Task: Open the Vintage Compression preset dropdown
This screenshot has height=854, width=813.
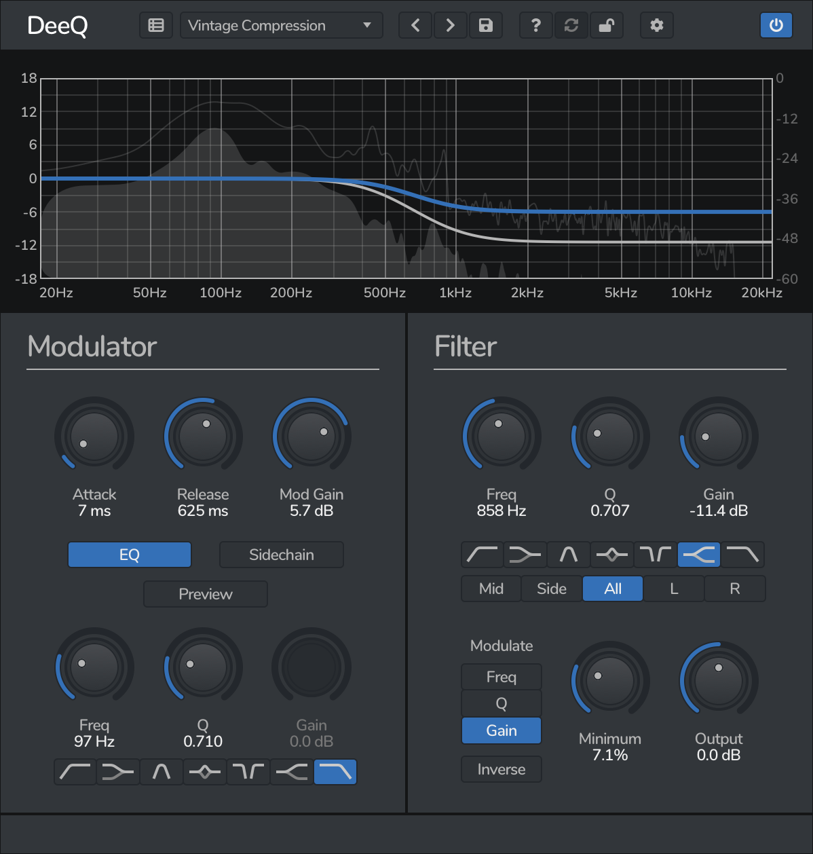Action: (x=281, y=26)
